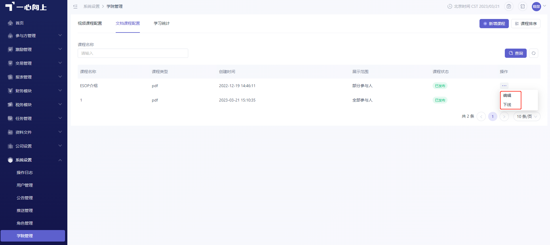Click the 任务管理 sidebar icon
Viewport: 550px width, 245px height.
point(10,118)
